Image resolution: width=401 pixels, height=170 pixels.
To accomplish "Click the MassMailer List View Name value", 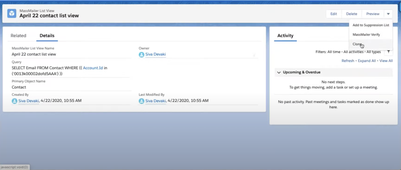I will click(x=34, y=54).
